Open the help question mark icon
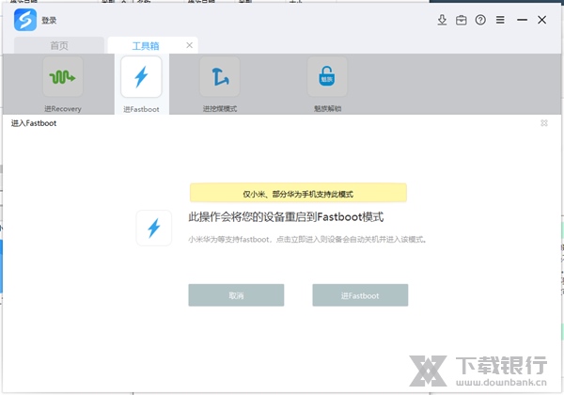Viewport: 564px width, 395px height. point(481,20)
